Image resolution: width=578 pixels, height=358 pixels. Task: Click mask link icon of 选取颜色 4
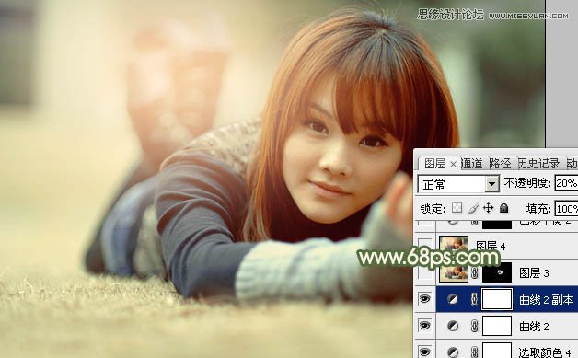click(474, 352)
